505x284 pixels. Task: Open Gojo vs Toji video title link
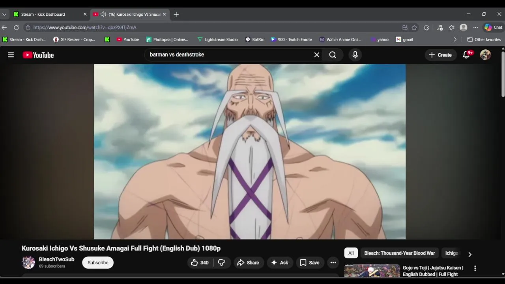click(x=433, y=271)
